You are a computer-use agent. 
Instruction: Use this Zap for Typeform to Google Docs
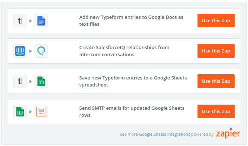216,20
